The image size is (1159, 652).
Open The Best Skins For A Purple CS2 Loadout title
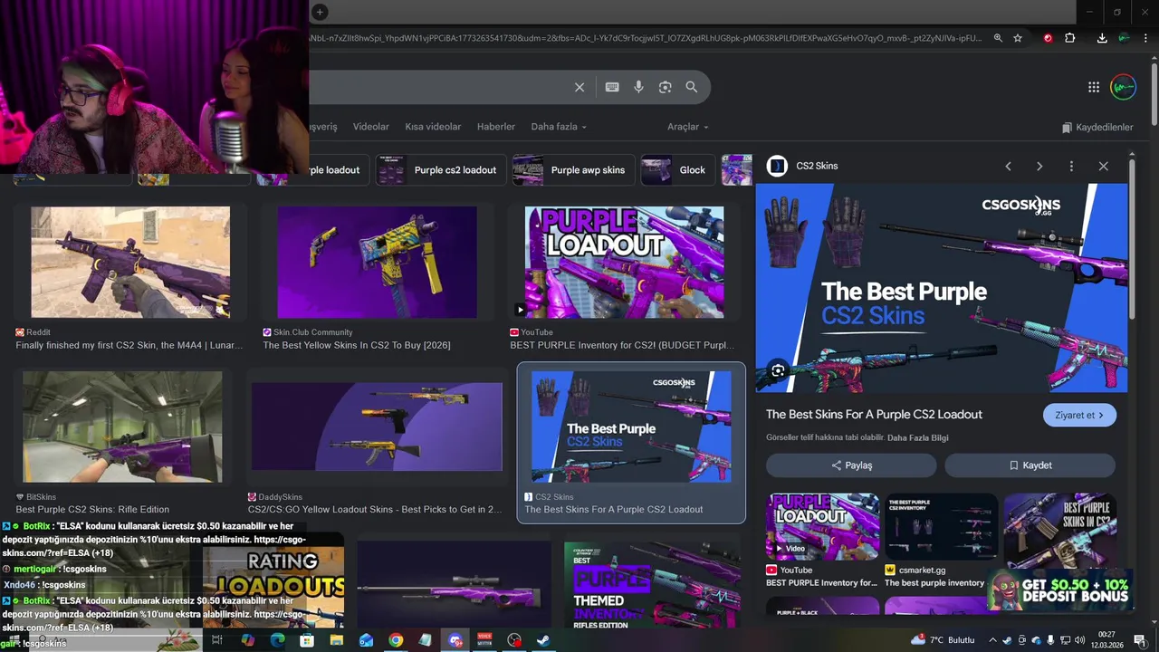874,415
